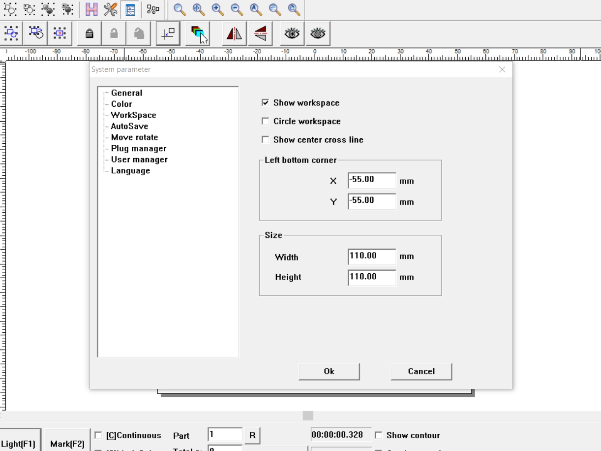
Task: Click the Width input field
Action: pyautogui.click(x=371, y=257)
